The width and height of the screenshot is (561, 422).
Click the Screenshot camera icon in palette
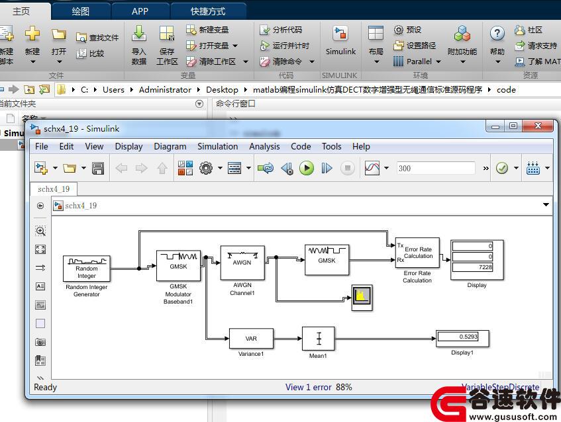pos(40,342)
